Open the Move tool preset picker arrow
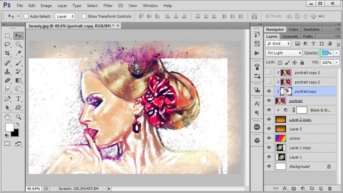343x193 pixels. pos(18,16)
